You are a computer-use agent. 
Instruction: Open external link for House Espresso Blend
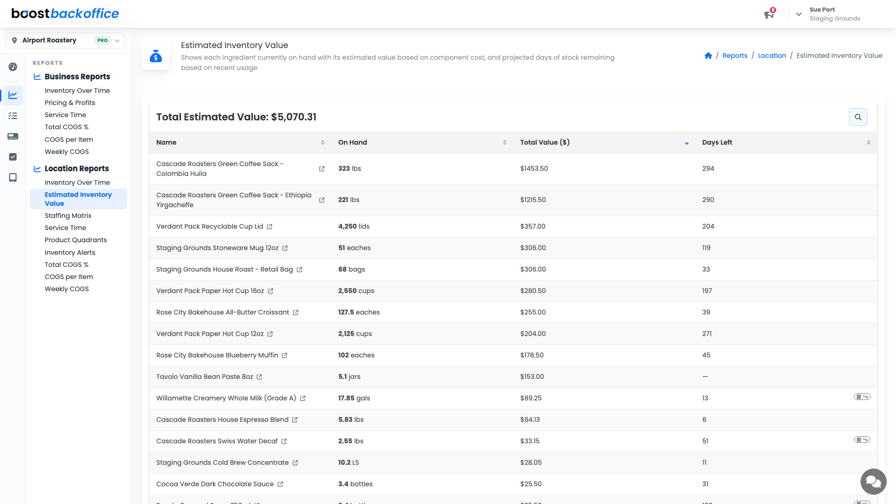click(294, 420)
